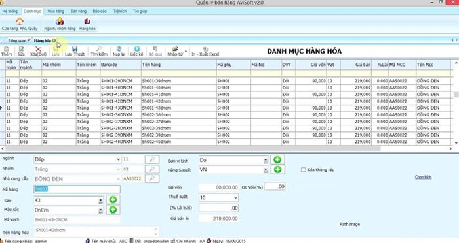The height and width of the screenshot is (243, 459).
Task: Click the grid's horizontal scrollbar
Action: click(193, 148)
